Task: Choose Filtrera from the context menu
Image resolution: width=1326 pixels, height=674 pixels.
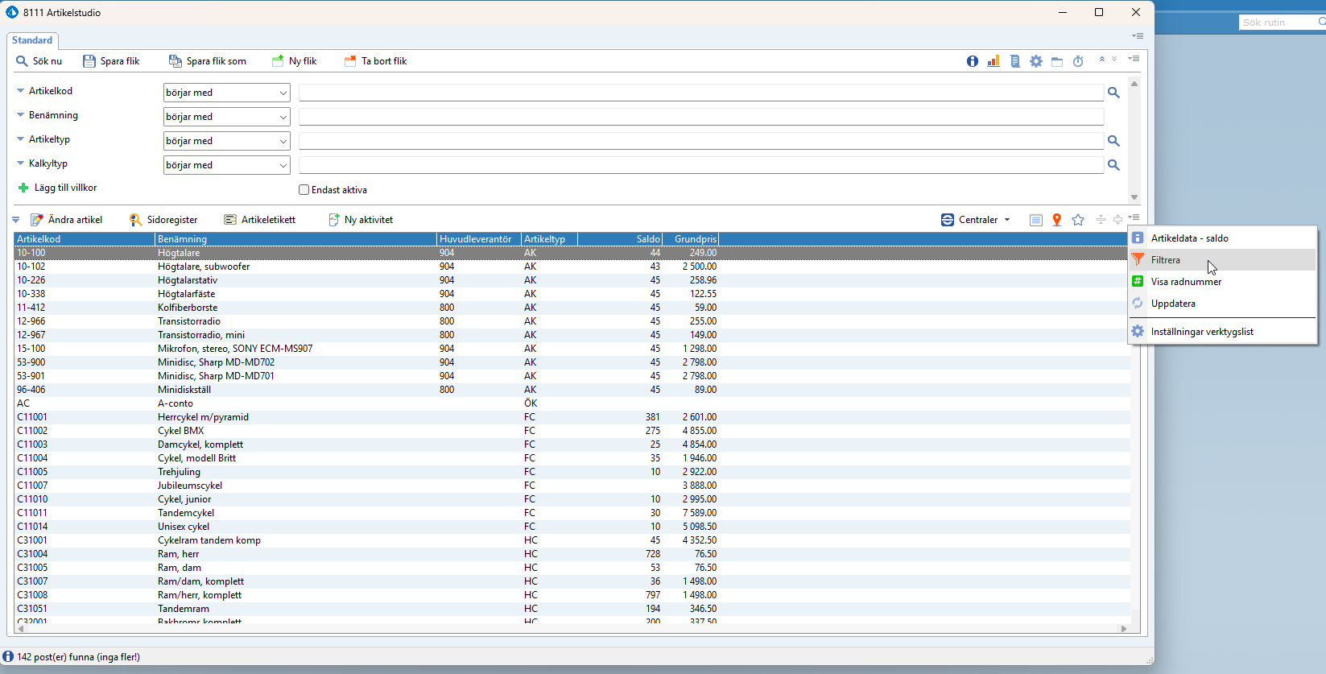Action: 1165,260
